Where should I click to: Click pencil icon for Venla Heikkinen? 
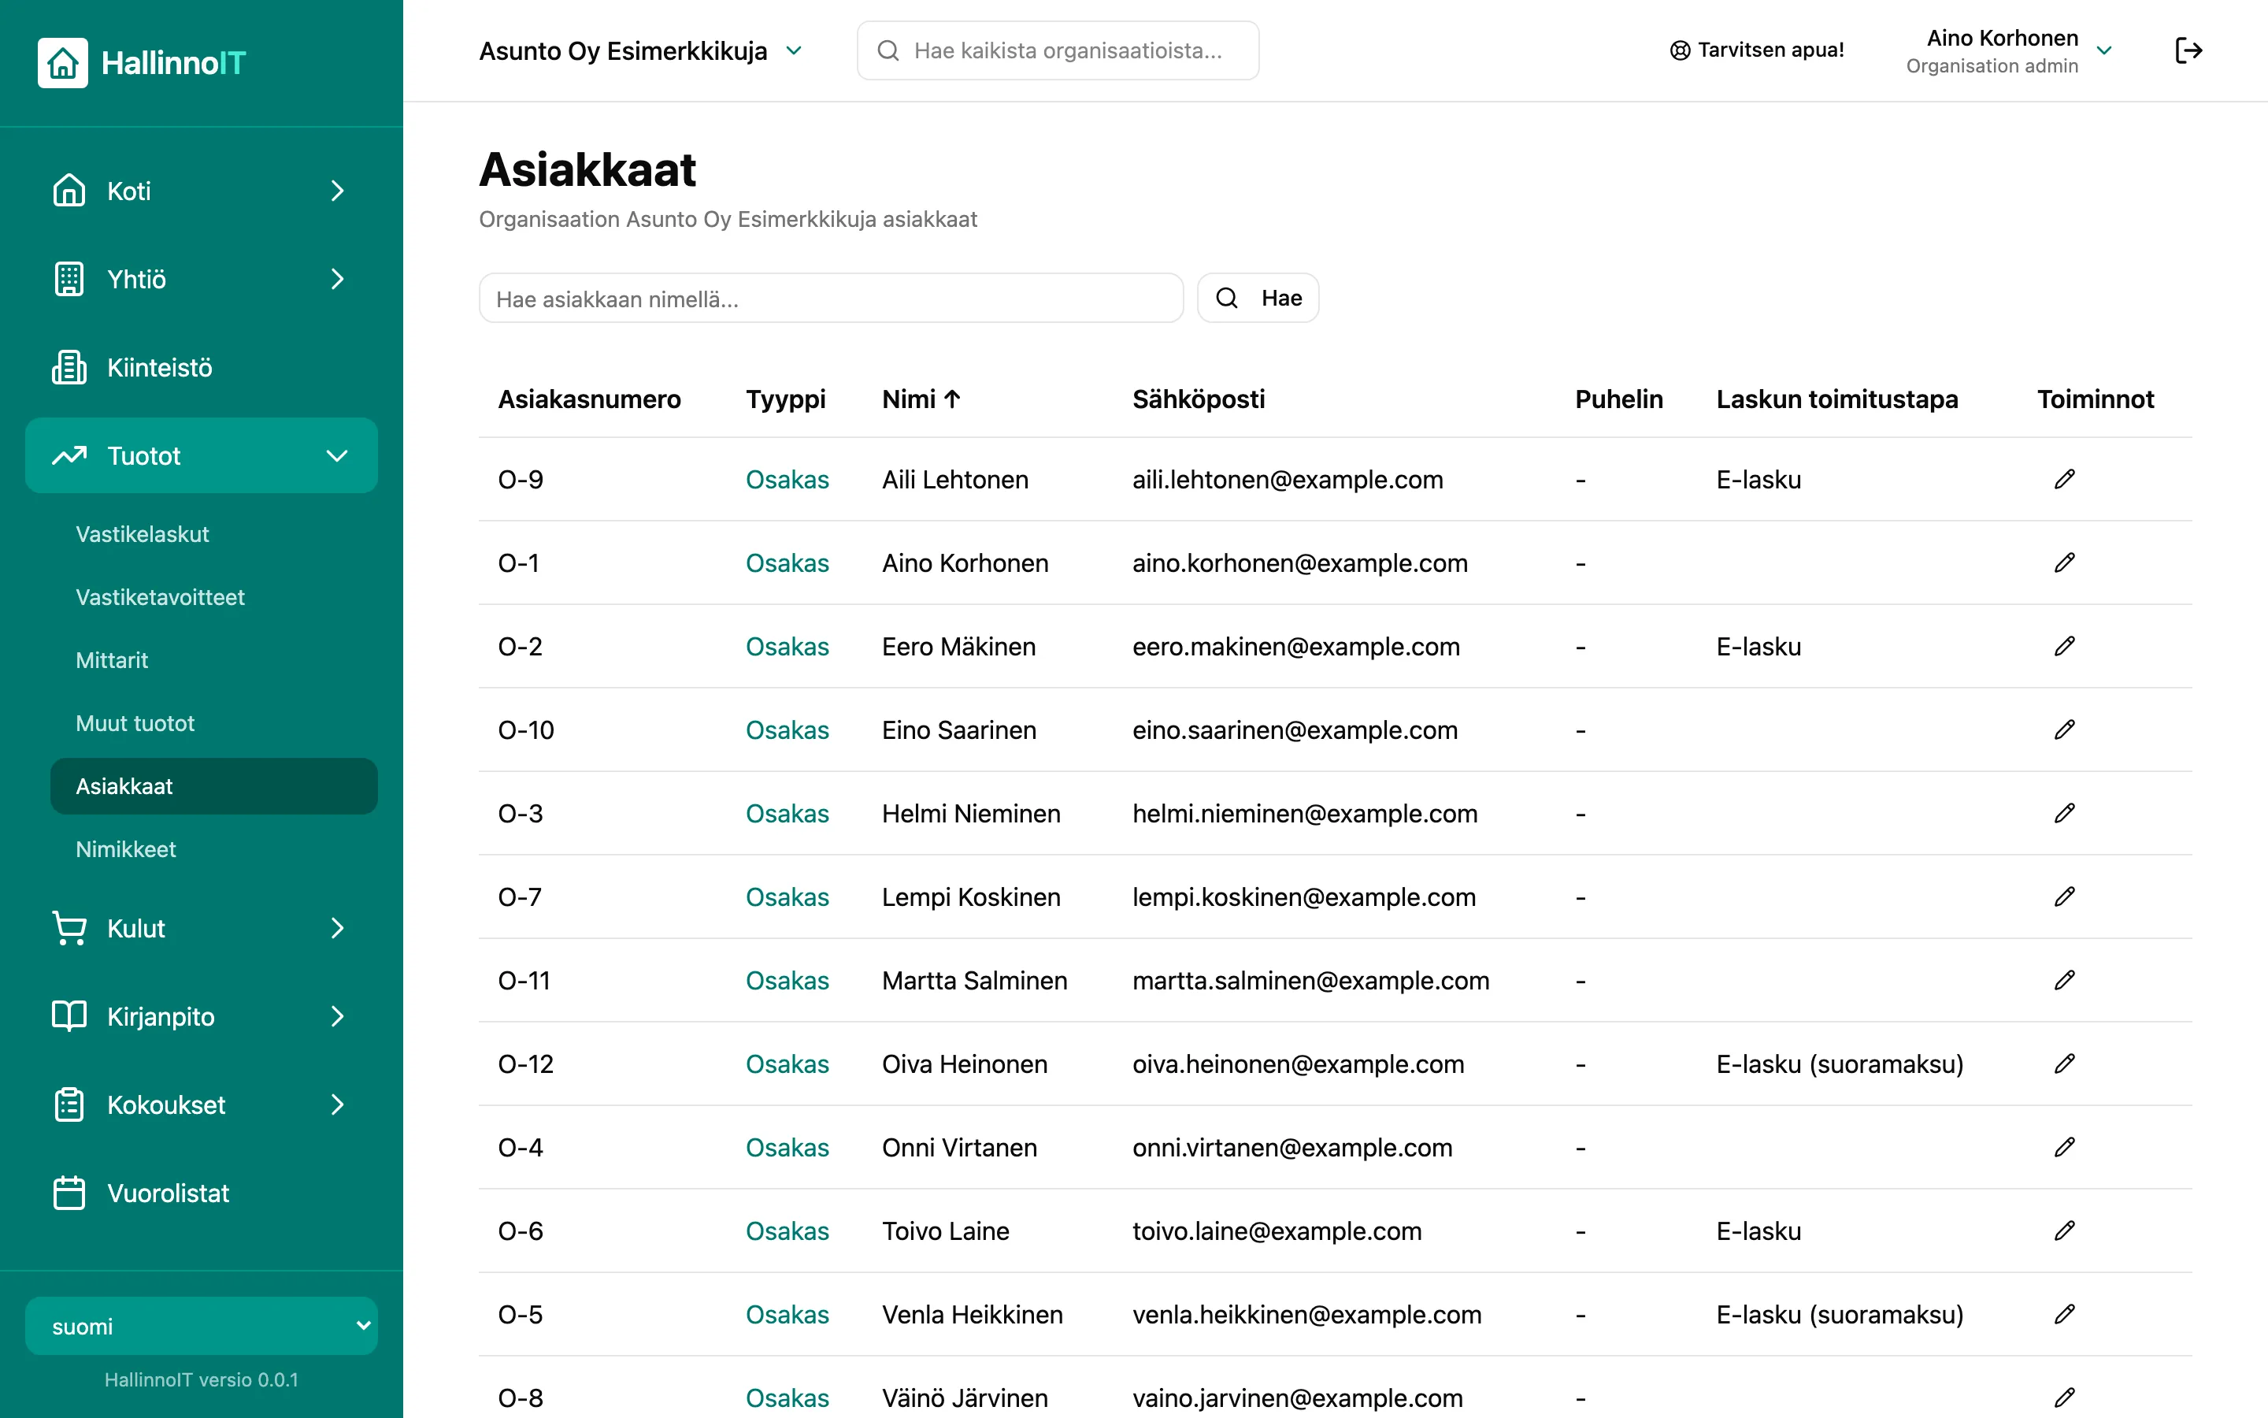[x=2064, y=1314]
